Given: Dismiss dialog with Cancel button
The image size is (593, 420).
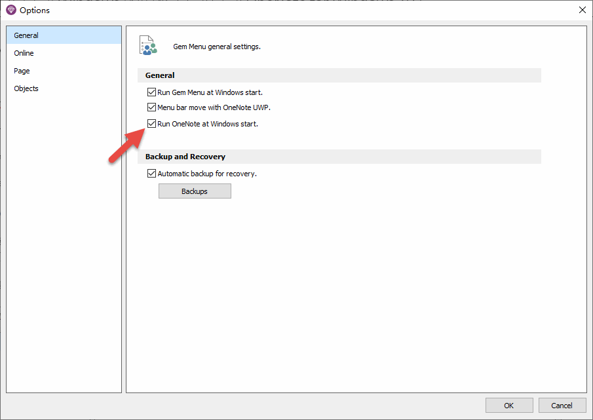Looking at the screenshot, I should (562, 405).
